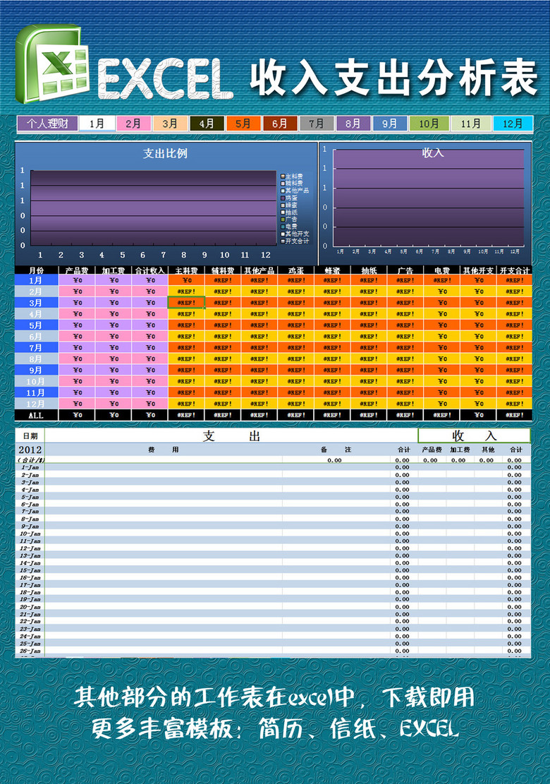The width and height of the screenshot is (550, 784).
Task: Select the 抽纸 column header
Action: coord(369,270)
